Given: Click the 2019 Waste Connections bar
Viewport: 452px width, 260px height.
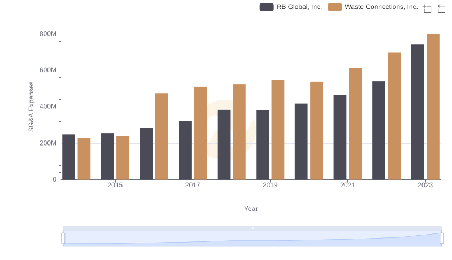Looking at the screenshot, I should 278,130.
